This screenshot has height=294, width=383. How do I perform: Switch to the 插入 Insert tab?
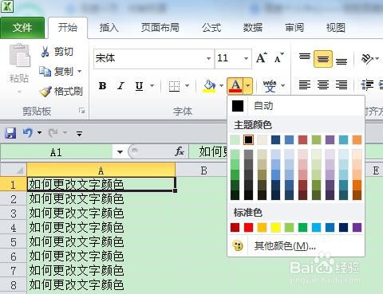109,28
